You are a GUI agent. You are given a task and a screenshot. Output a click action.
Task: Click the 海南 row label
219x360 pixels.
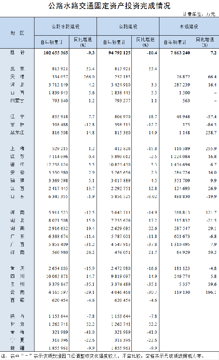click(x=17, y=252)
